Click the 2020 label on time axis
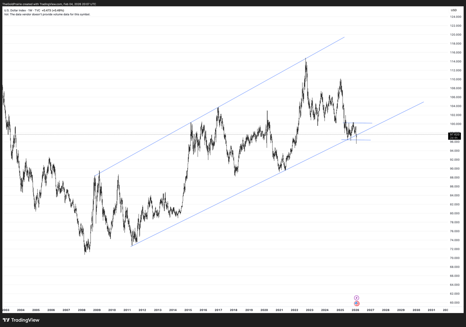The width and height of the screenshot is (466, 327). (x=264, y=310)
